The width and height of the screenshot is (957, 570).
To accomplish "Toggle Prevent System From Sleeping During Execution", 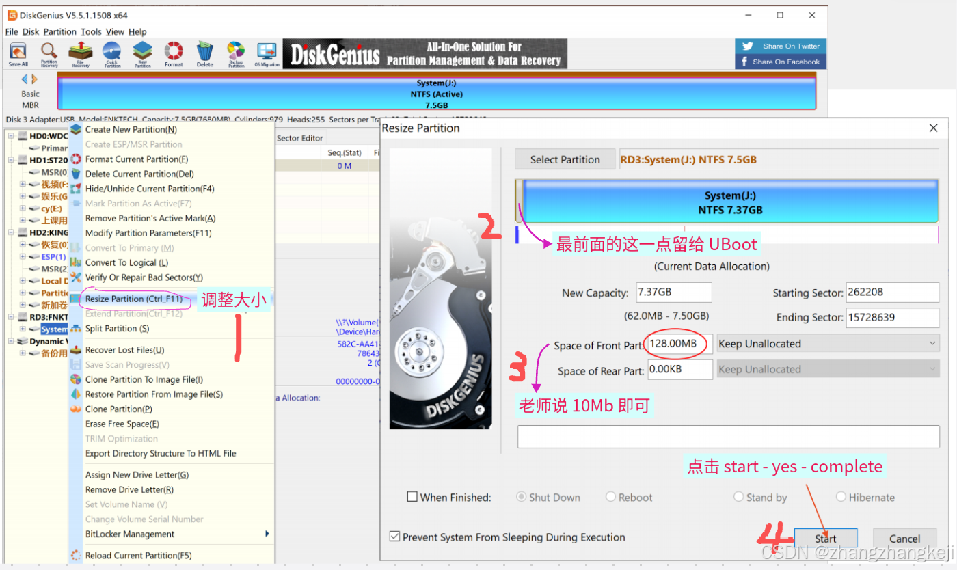I will 394,537.
